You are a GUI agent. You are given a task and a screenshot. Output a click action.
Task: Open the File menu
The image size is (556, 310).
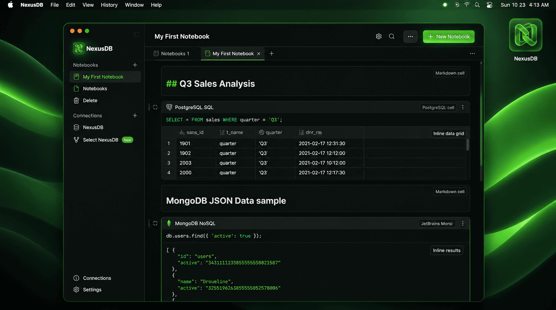coord(55,5)
